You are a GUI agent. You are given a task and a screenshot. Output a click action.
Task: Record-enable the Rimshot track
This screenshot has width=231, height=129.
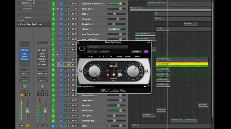tap(76, 19)
